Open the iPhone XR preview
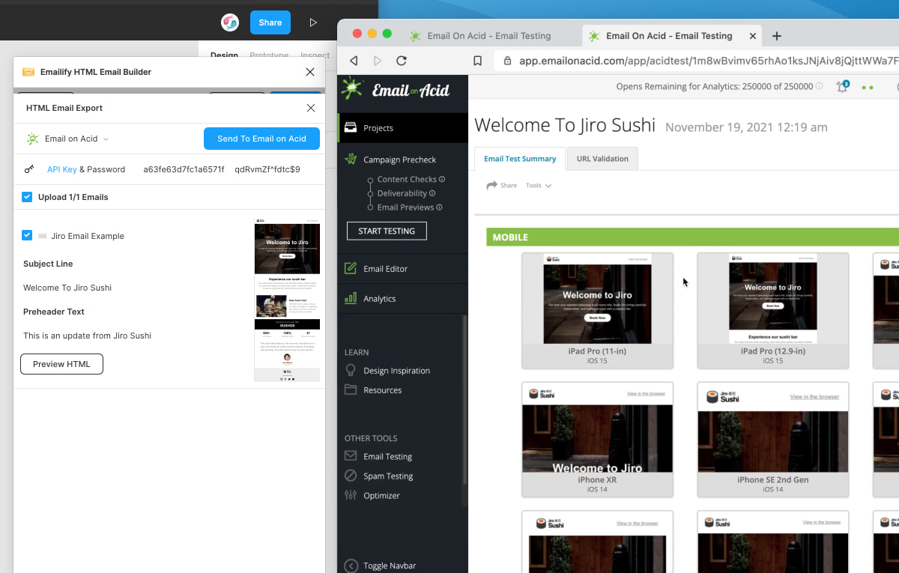 (x=598, y=440)
